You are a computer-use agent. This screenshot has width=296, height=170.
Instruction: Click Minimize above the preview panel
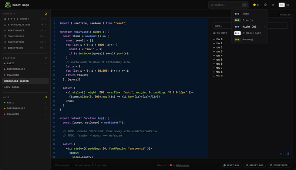click(x=286, y=14)
